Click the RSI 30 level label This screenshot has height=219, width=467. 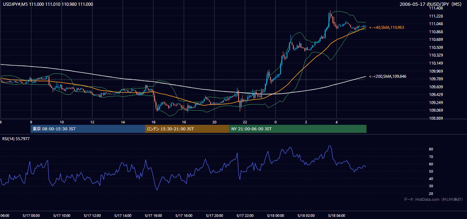[431, 186]
